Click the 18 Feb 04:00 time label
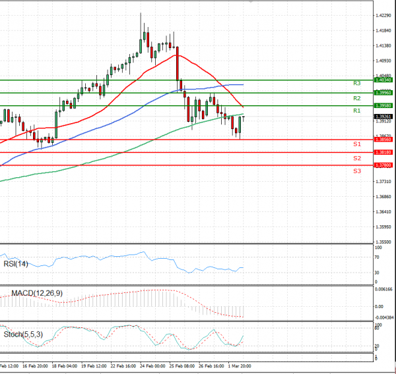 pyautogui.click(x=65, y=366)
